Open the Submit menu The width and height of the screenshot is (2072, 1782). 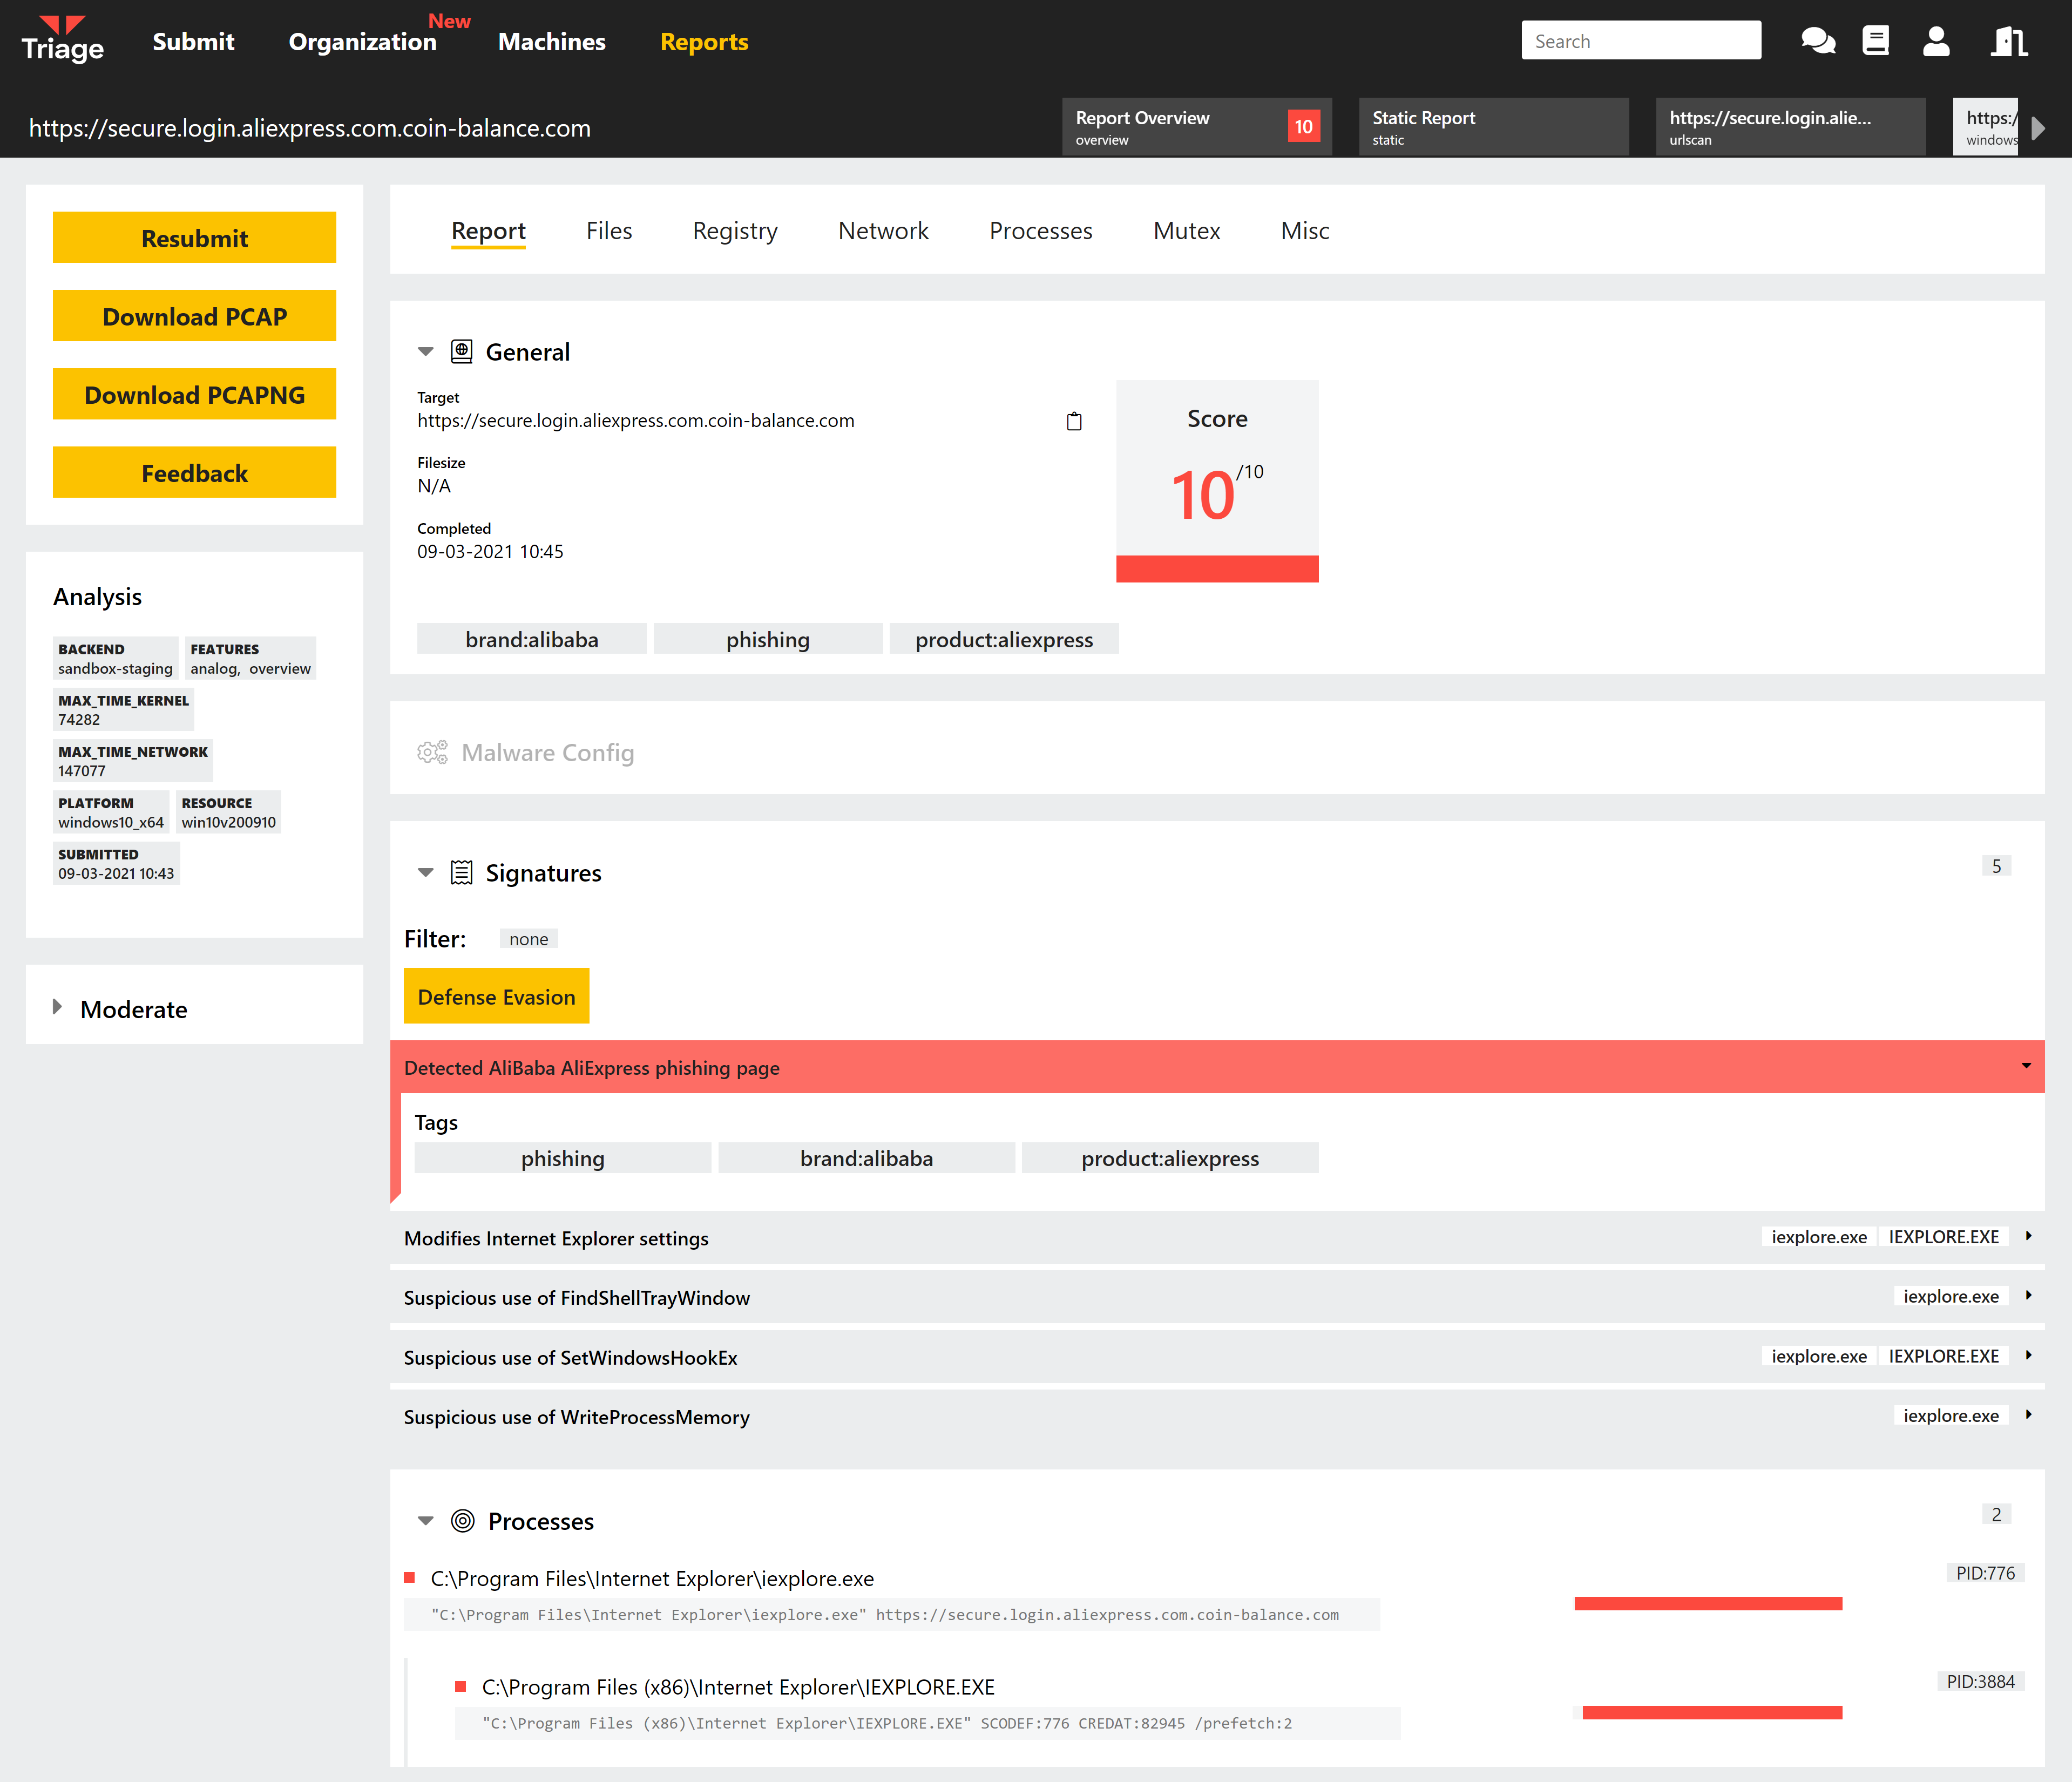pos(193,42)
